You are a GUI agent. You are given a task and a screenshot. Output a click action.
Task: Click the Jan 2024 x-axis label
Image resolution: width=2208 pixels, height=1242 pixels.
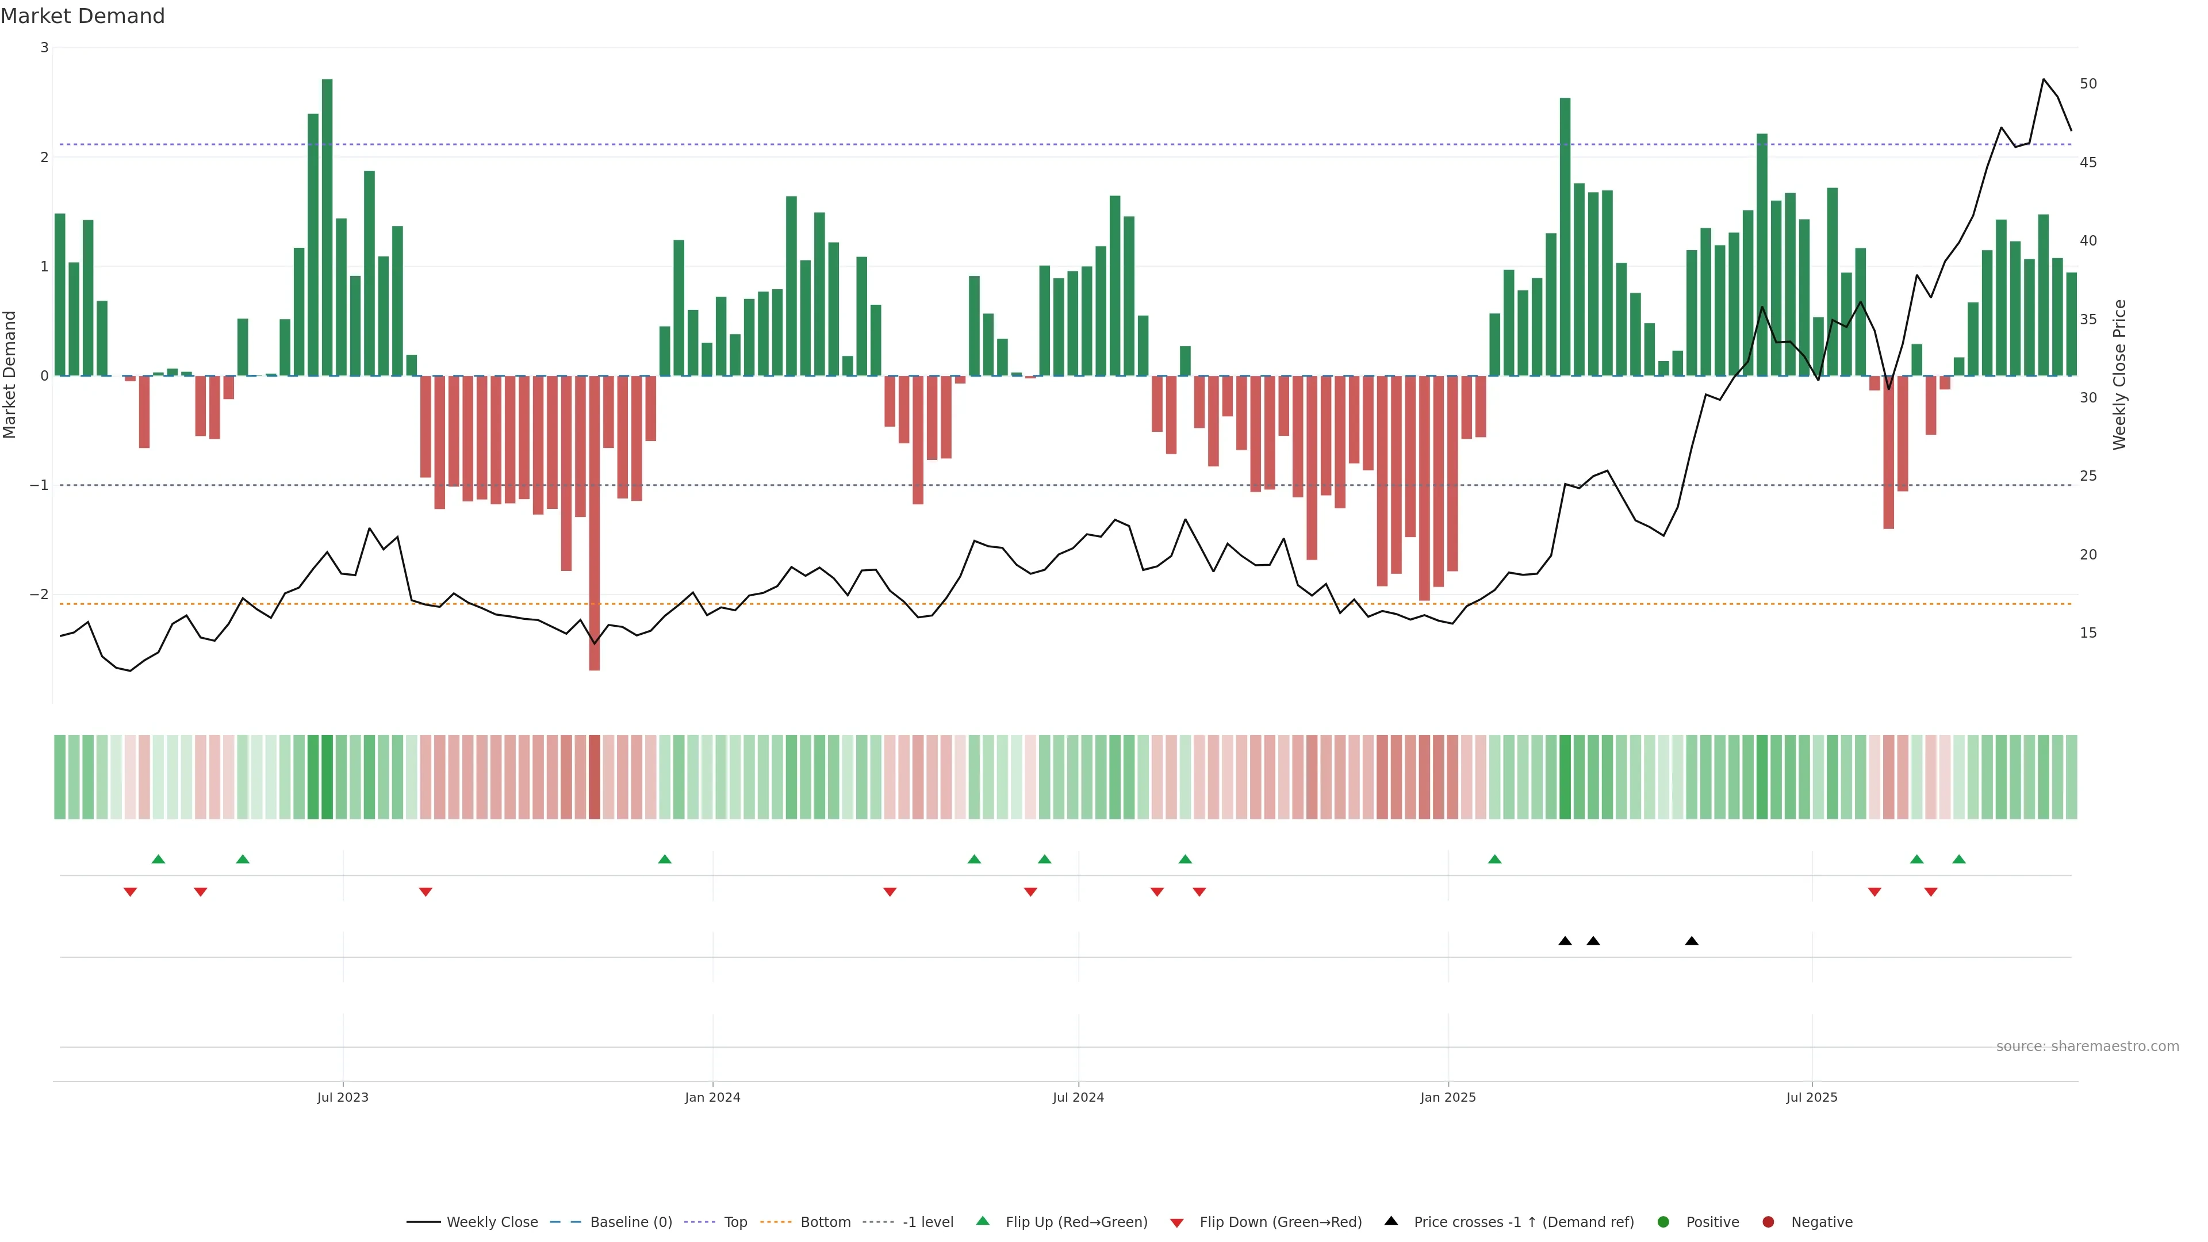(x=712, y=1097)
